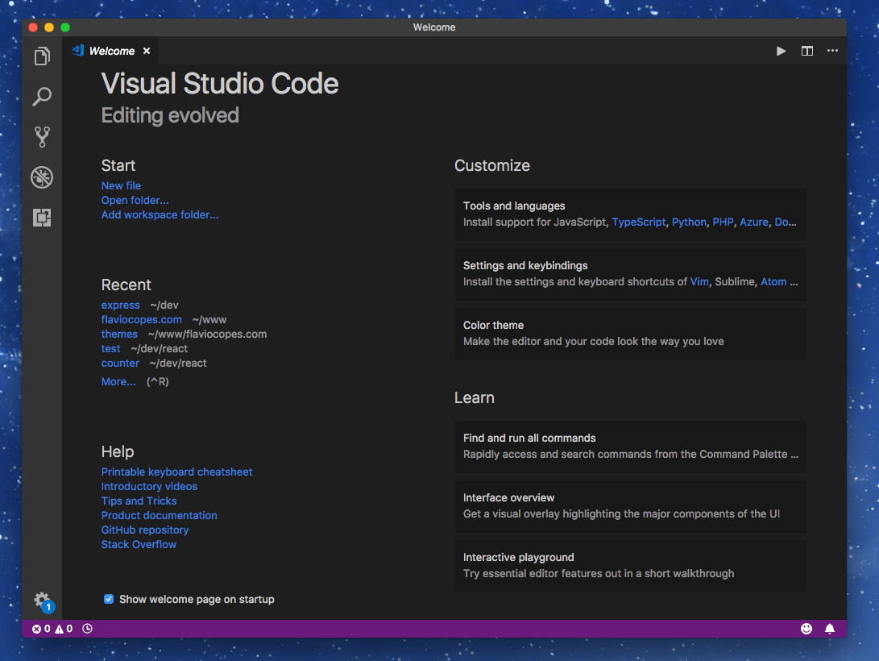Open the Search view icon
The height and width of the screenshot is (661, 879).
pos(42,97)
